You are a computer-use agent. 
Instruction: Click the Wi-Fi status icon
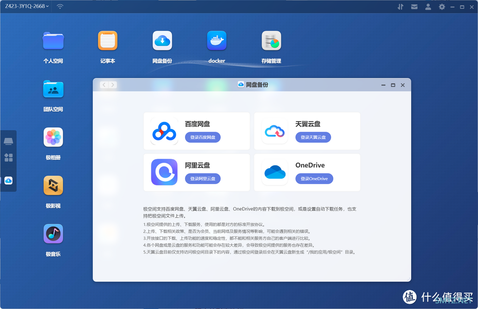(x=60, y=6)
